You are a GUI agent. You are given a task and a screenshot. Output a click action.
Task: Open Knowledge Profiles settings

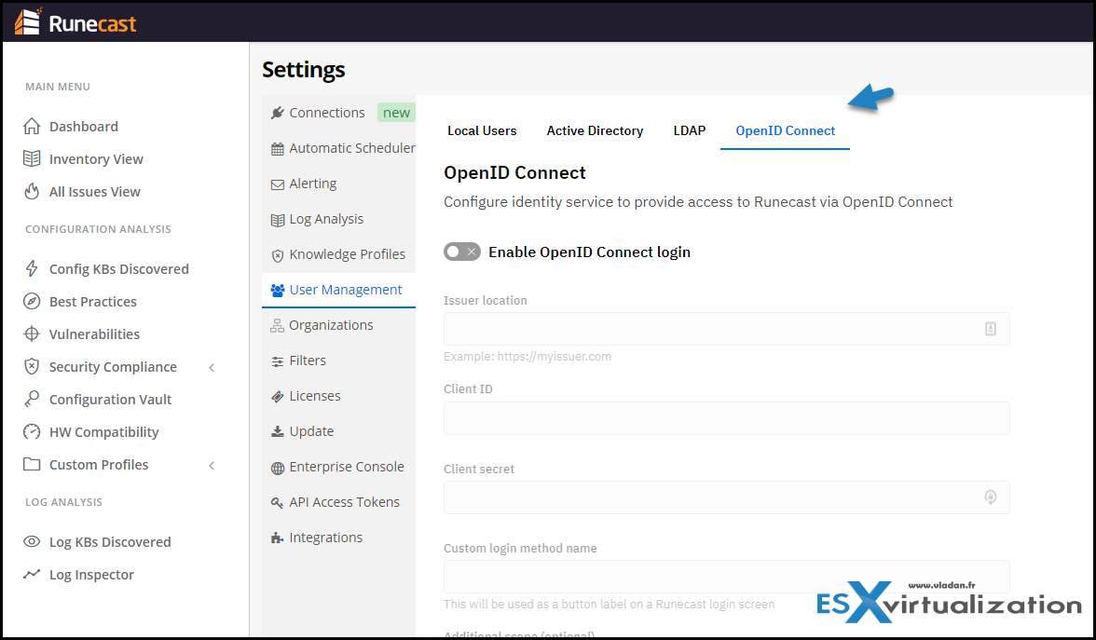point(348,254)
